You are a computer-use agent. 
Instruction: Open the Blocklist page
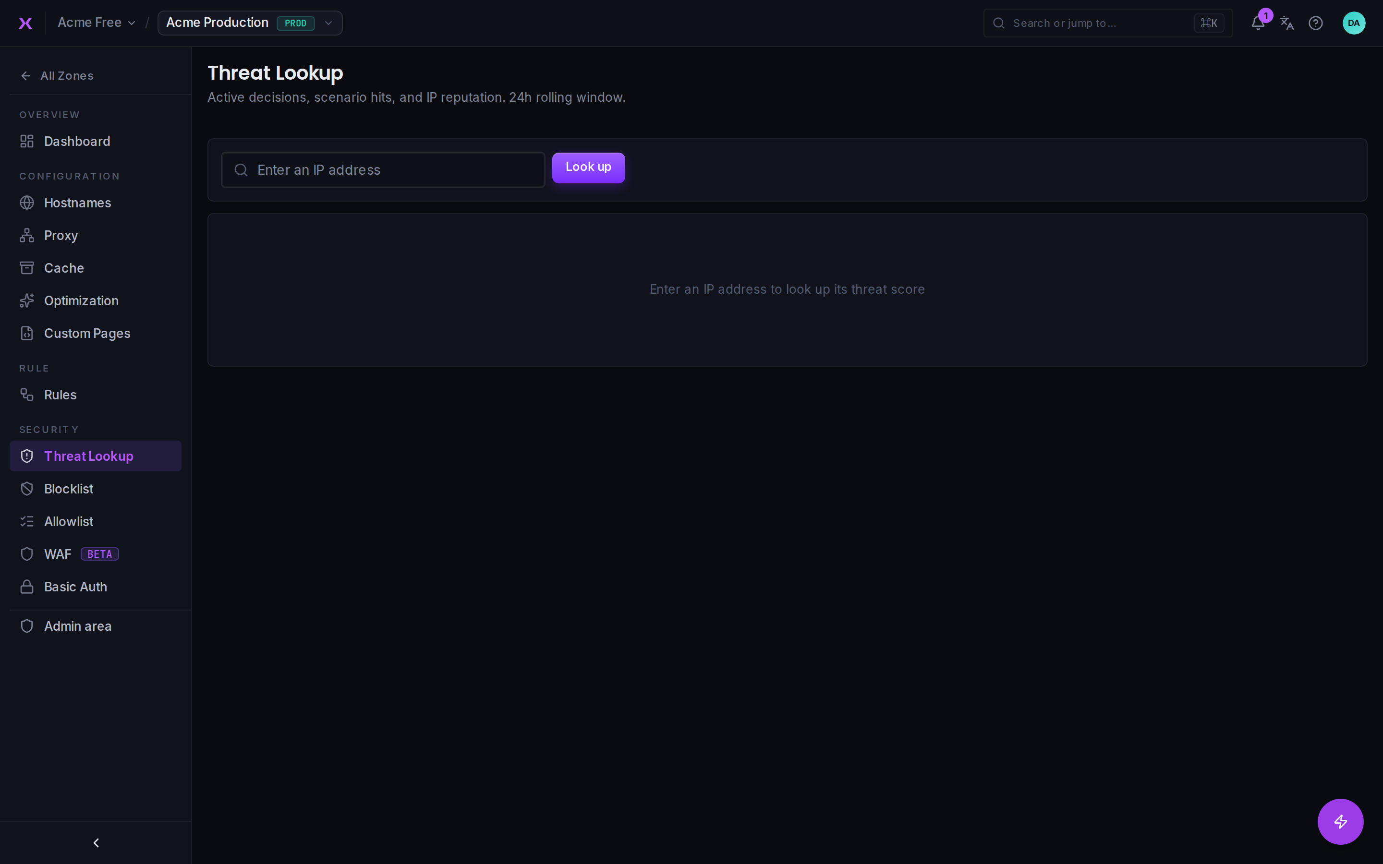pos(96,489)
